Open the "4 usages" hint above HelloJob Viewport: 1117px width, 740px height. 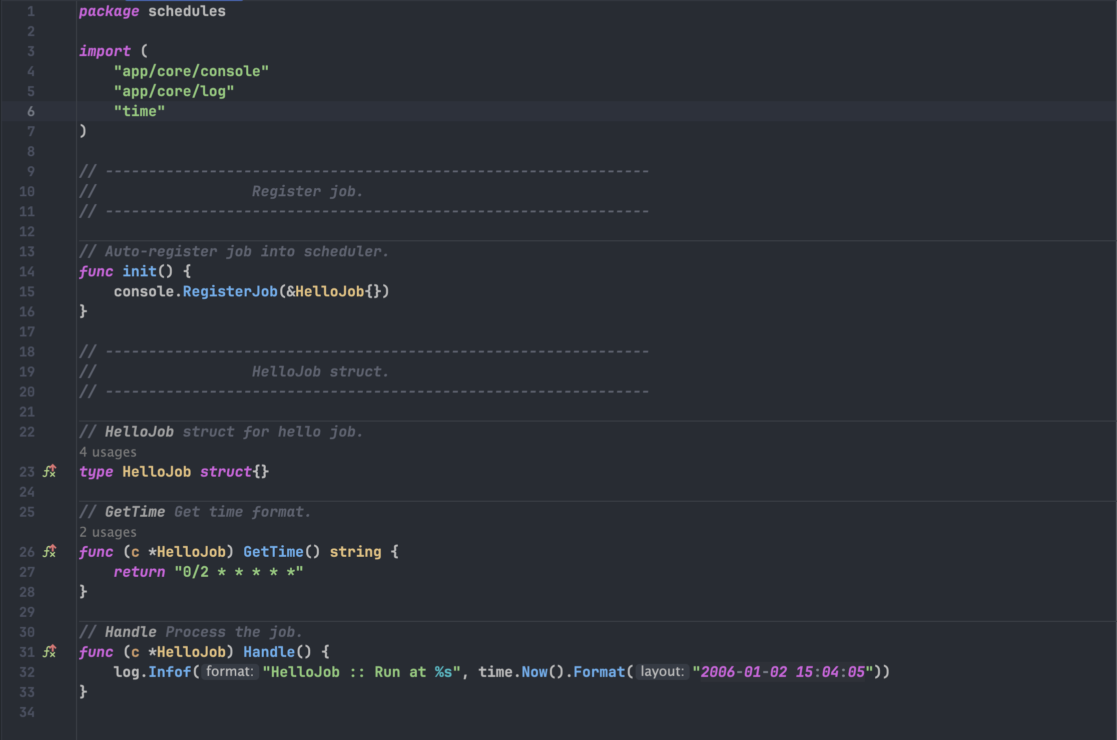pyautogui.click(x=108, y=452)
